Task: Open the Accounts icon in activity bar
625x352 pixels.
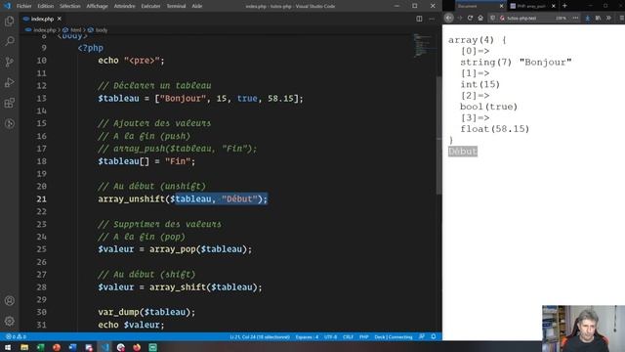Action: click(9, 300)
